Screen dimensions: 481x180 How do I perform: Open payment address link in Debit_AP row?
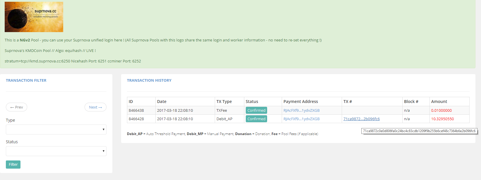pos(301,119)
